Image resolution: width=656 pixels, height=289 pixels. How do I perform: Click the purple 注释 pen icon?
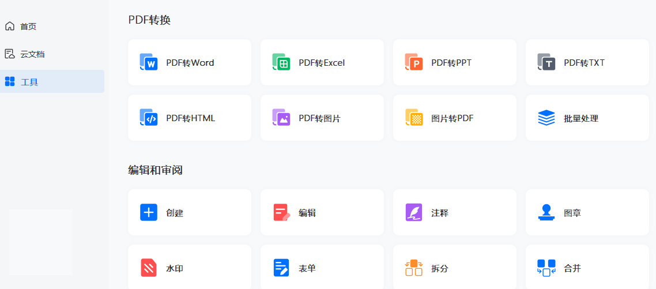coord(414,212)
